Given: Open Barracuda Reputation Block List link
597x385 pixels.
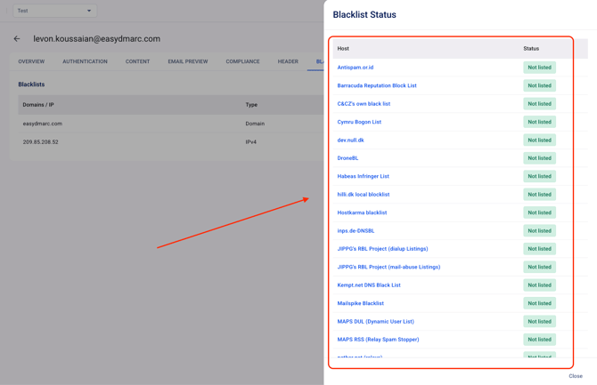Looking at the screenshot, I should click(377, 85).
